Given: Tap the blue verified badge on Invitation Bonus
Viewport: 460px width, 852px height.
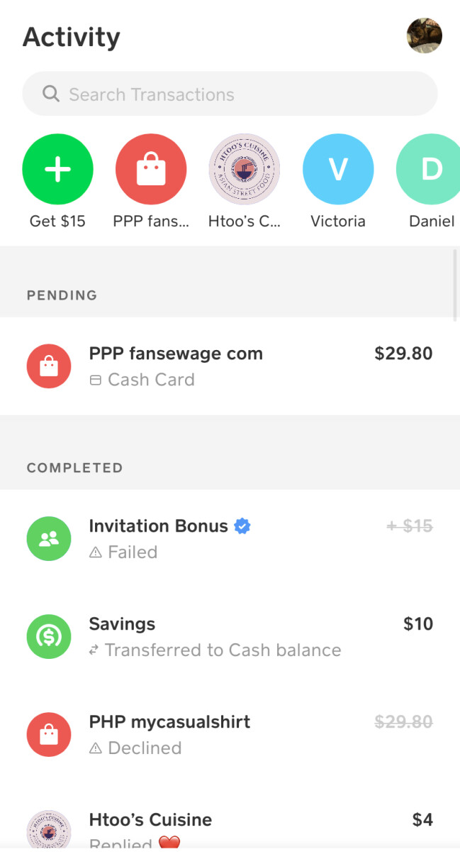Looking at the screenshot, I should click(x=242, y=526).
